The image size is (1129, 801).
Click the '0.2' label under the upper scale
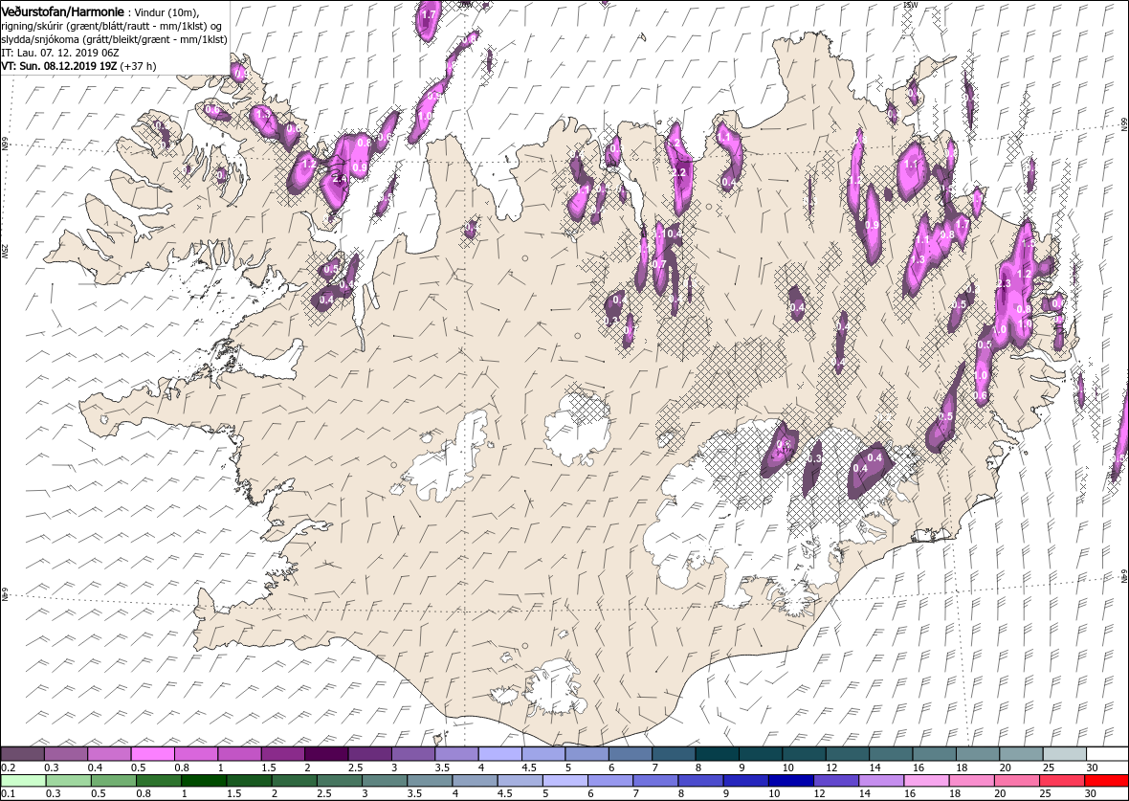click(8, 768)
